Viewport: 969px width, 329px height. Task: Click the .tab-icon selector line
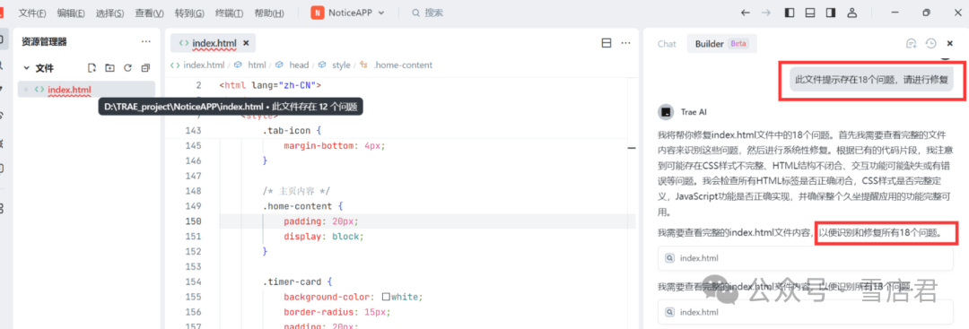[x=292, y=131]
